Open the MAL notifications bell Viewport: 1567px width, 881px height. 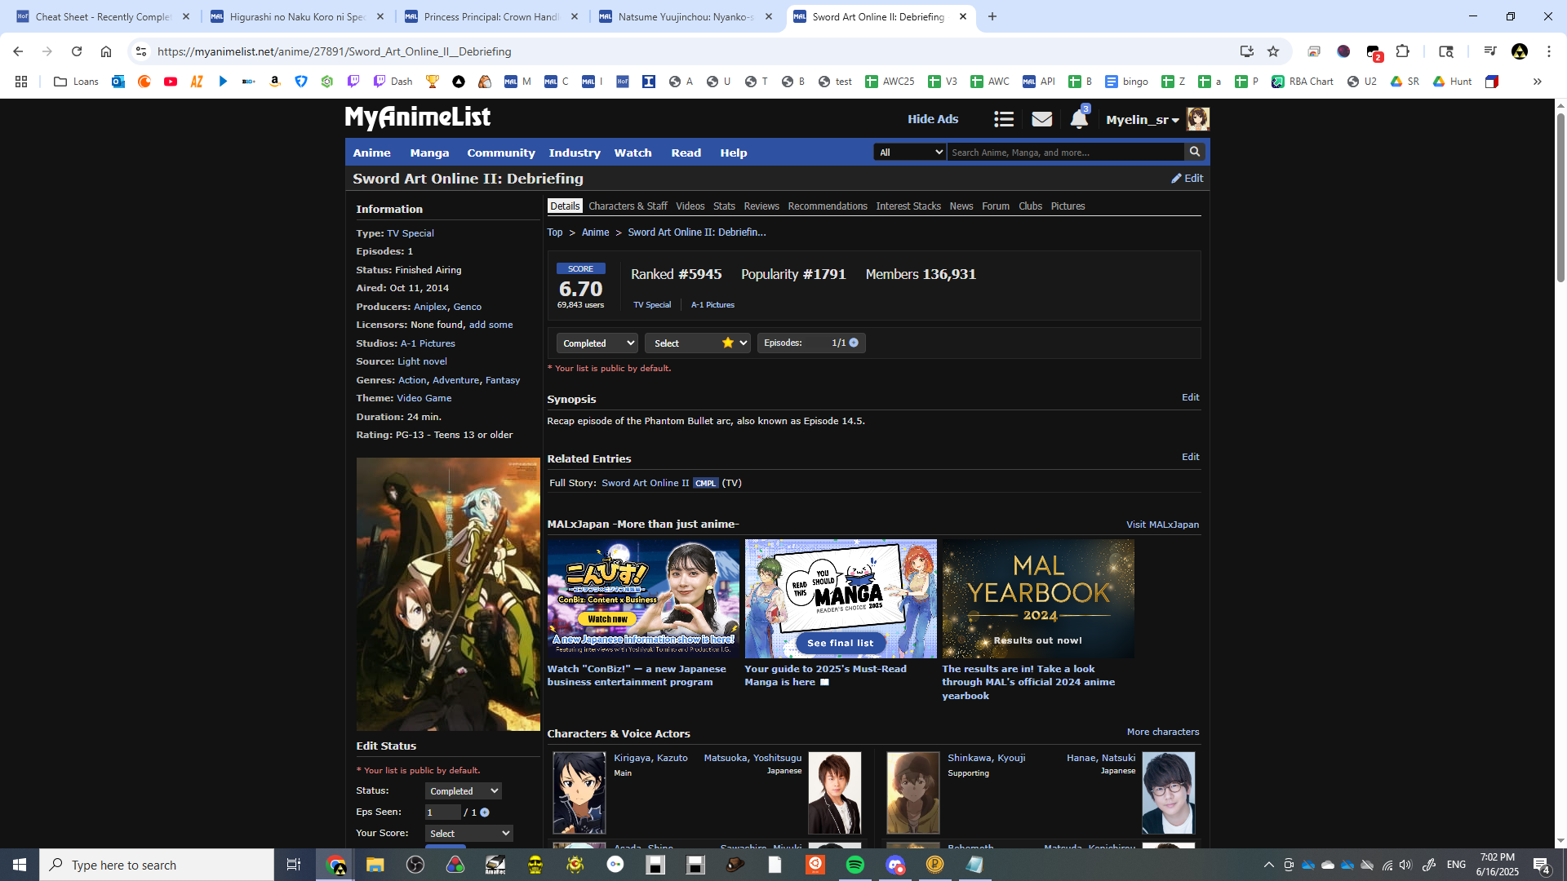tap(1078, 120)
